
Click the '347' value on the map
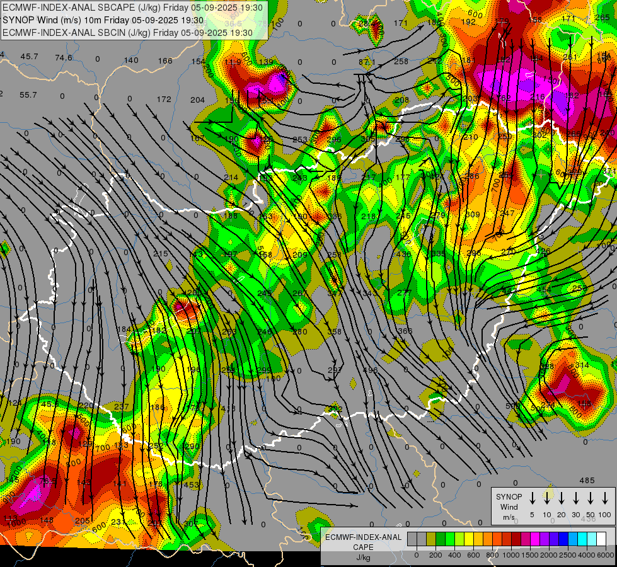point(335,293)
